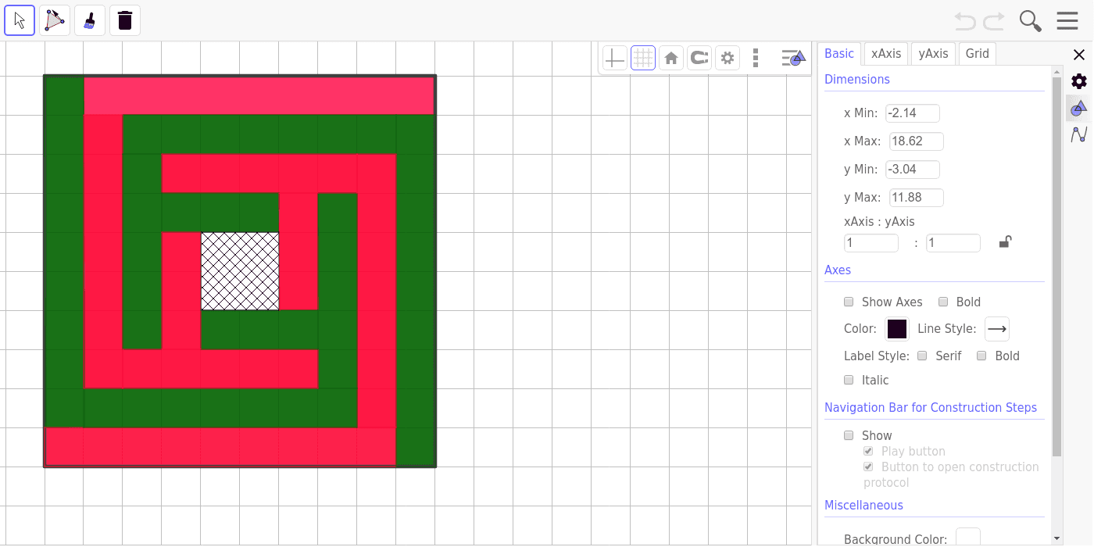
Task: Select the Delete trash tool
Action: (125, 20)
